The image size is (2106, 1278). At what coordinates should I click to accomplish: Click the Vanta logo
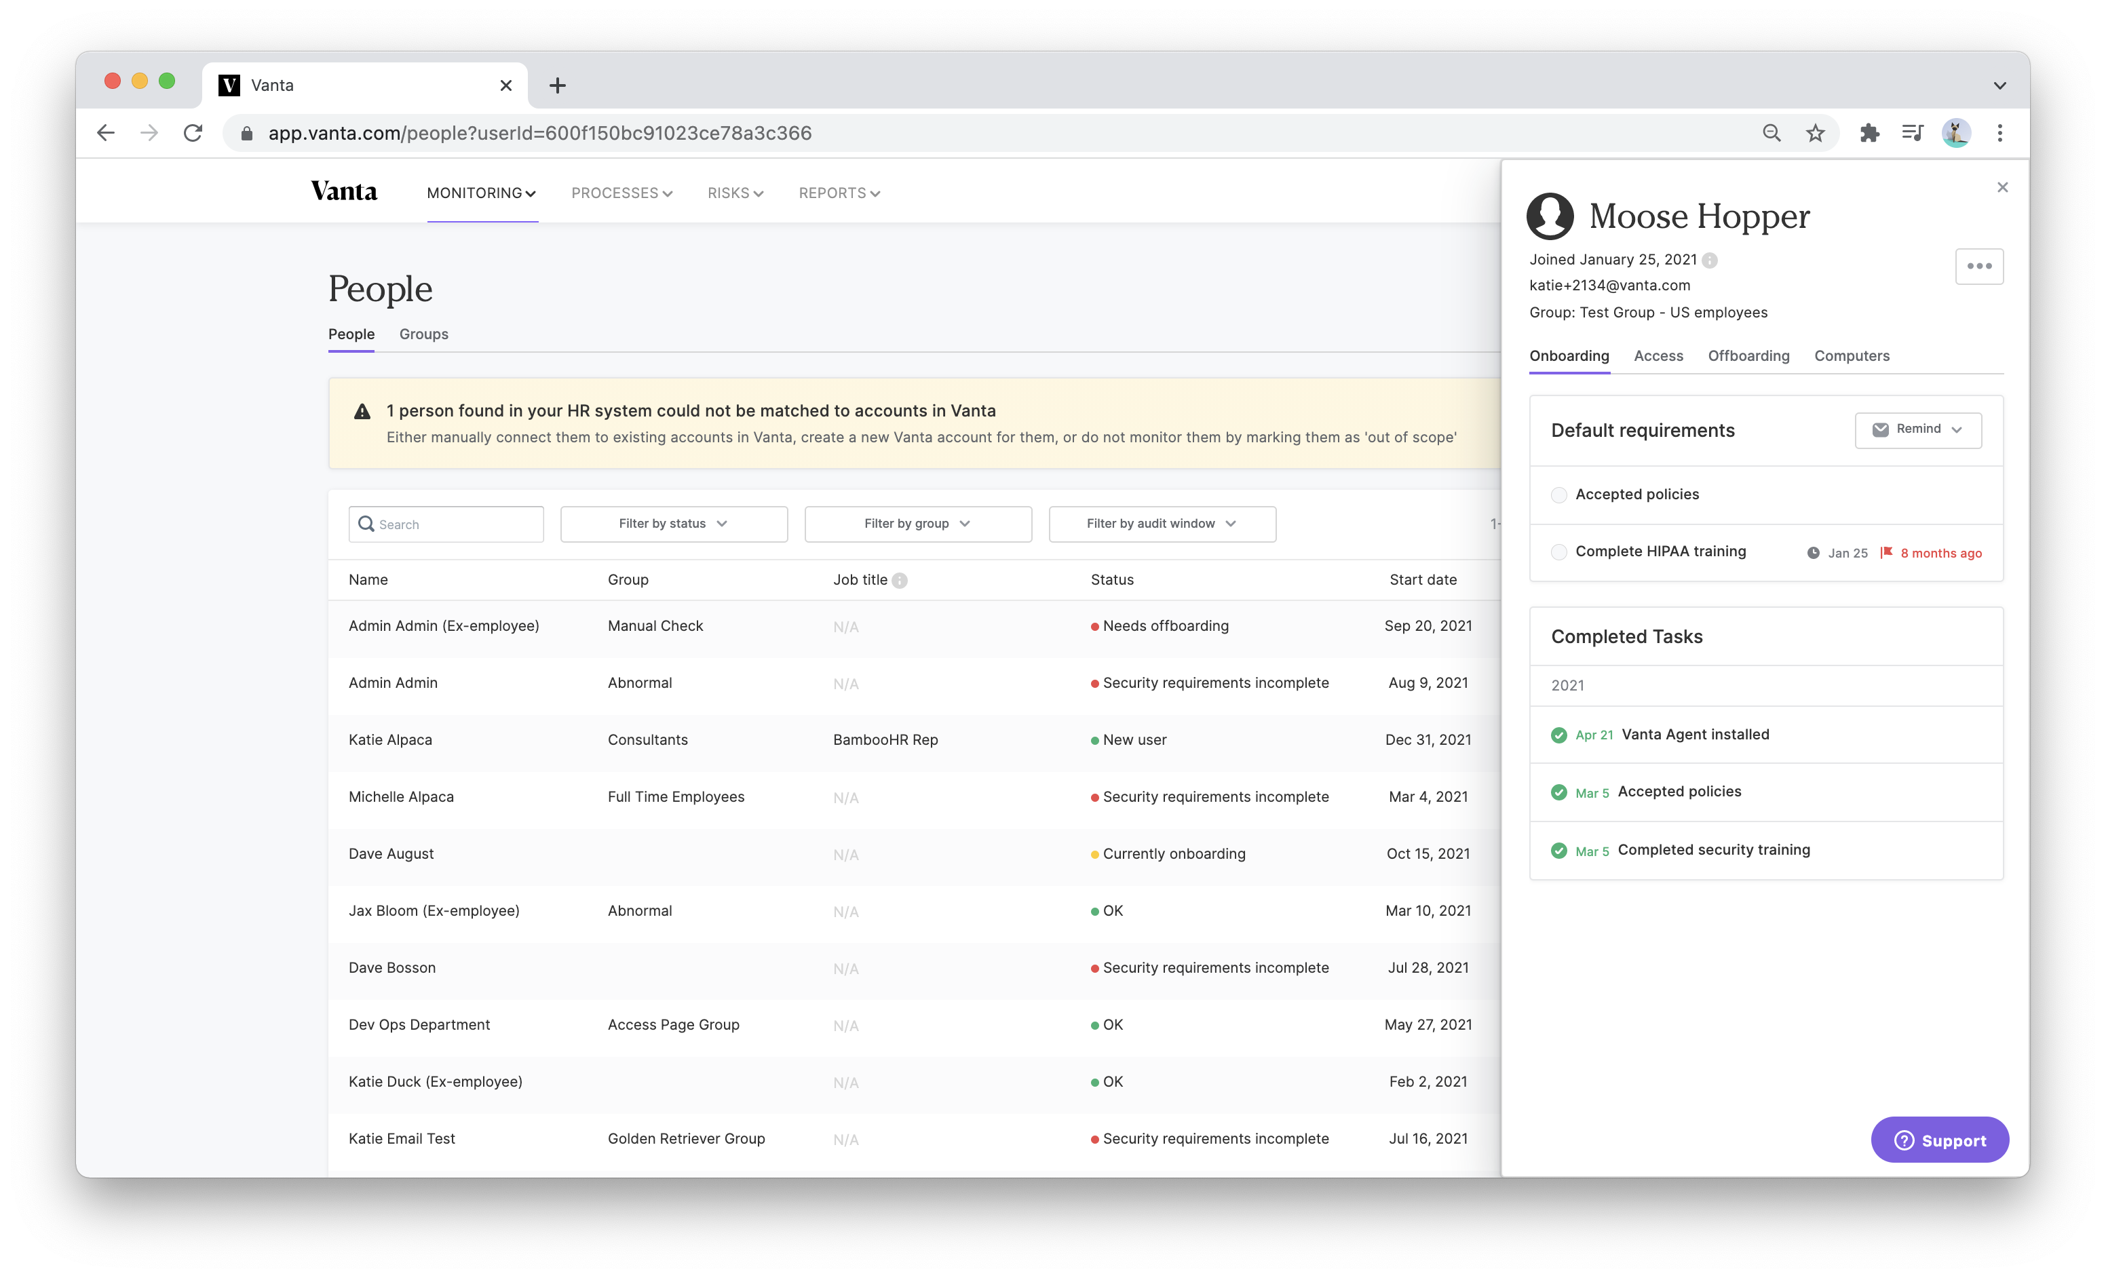[x=343, y=191]
